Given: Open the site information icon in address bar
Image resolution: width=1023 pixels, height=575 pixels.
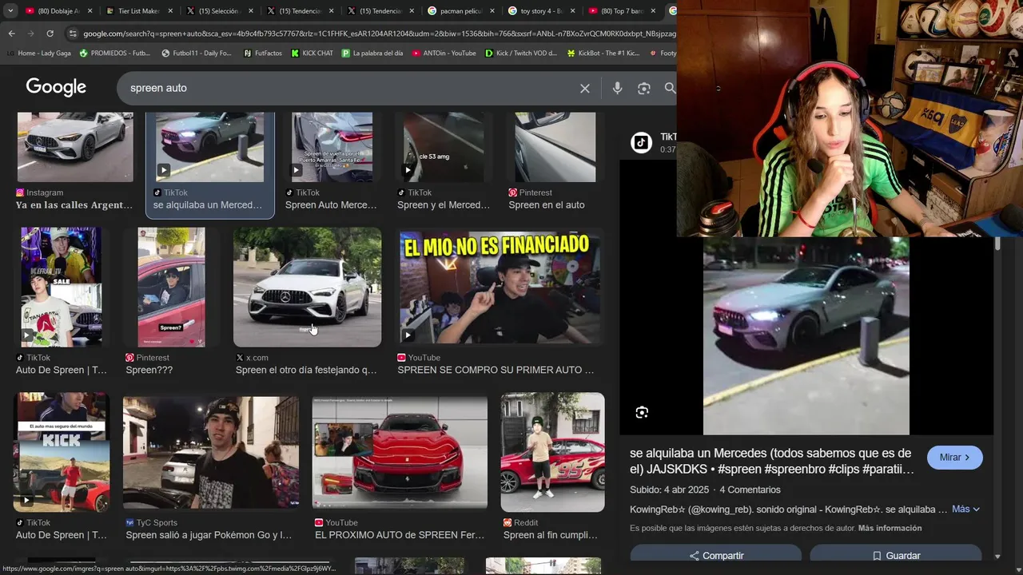Looking at the screenshot, I should (x=73, y=34).
